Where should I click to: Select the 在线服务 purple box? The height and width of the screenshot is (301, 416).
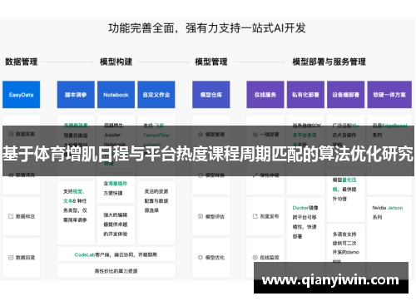pyautogui.click(x=265, y=95)
